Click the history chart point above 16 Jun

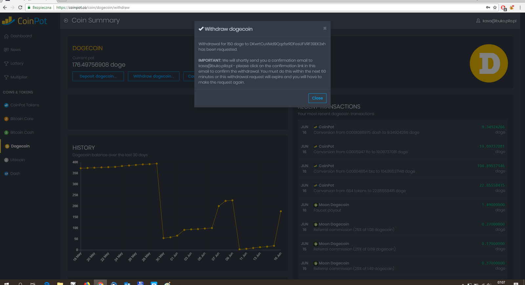[x=281, y=211]
